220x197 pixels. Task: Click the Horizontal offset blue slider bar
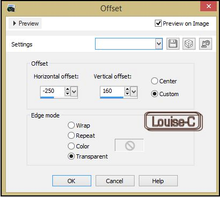[x=47, y=97]
